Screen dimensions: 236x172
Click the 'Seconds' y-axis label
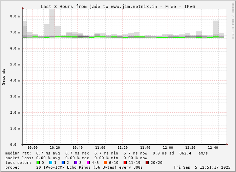[3, 77]
